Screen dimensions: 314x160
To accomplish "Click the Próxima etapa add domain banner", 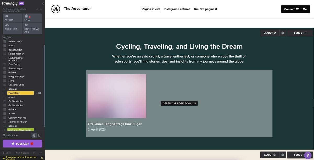I will (21, 158).
